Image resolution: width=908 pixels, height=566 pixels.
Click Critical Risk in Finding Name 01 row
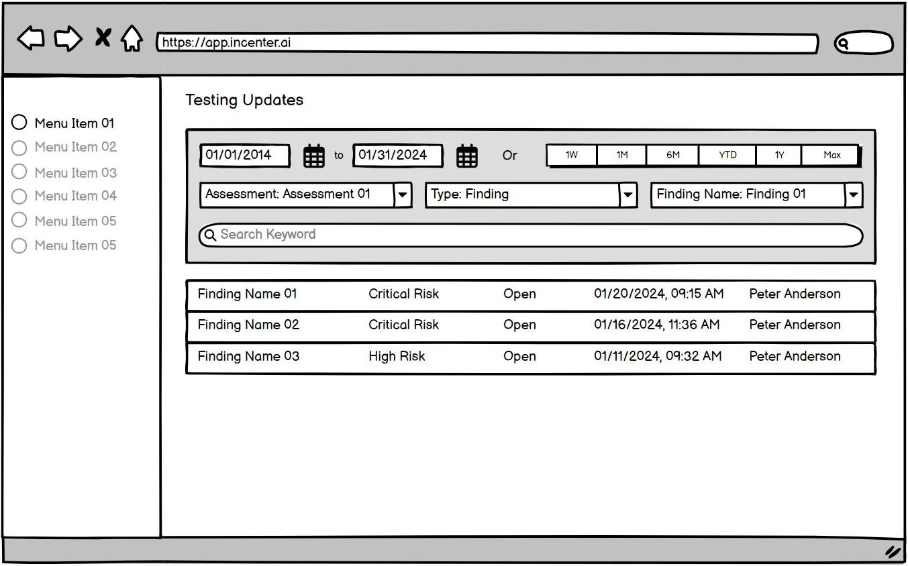[403, 294]
